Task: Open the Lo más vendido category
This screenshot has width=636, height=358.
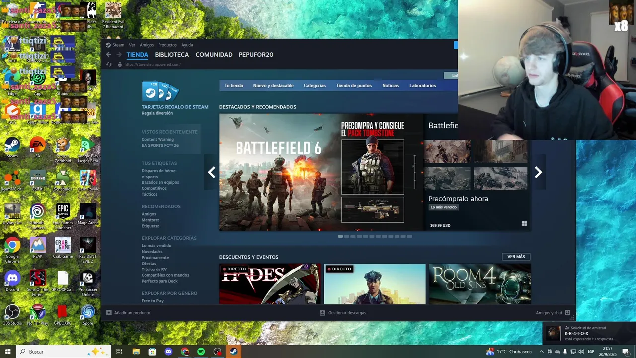Action: point(157,246)
